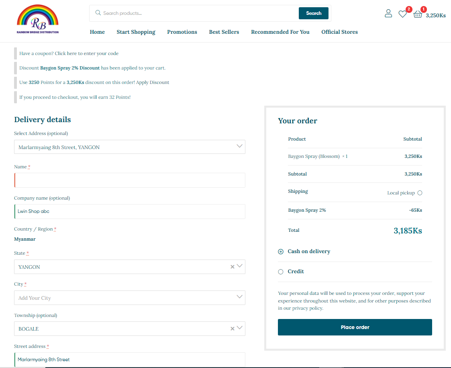Choose Credit payment method
The height and width of the screenshot is (368, 451).
[x=281, y=272]
